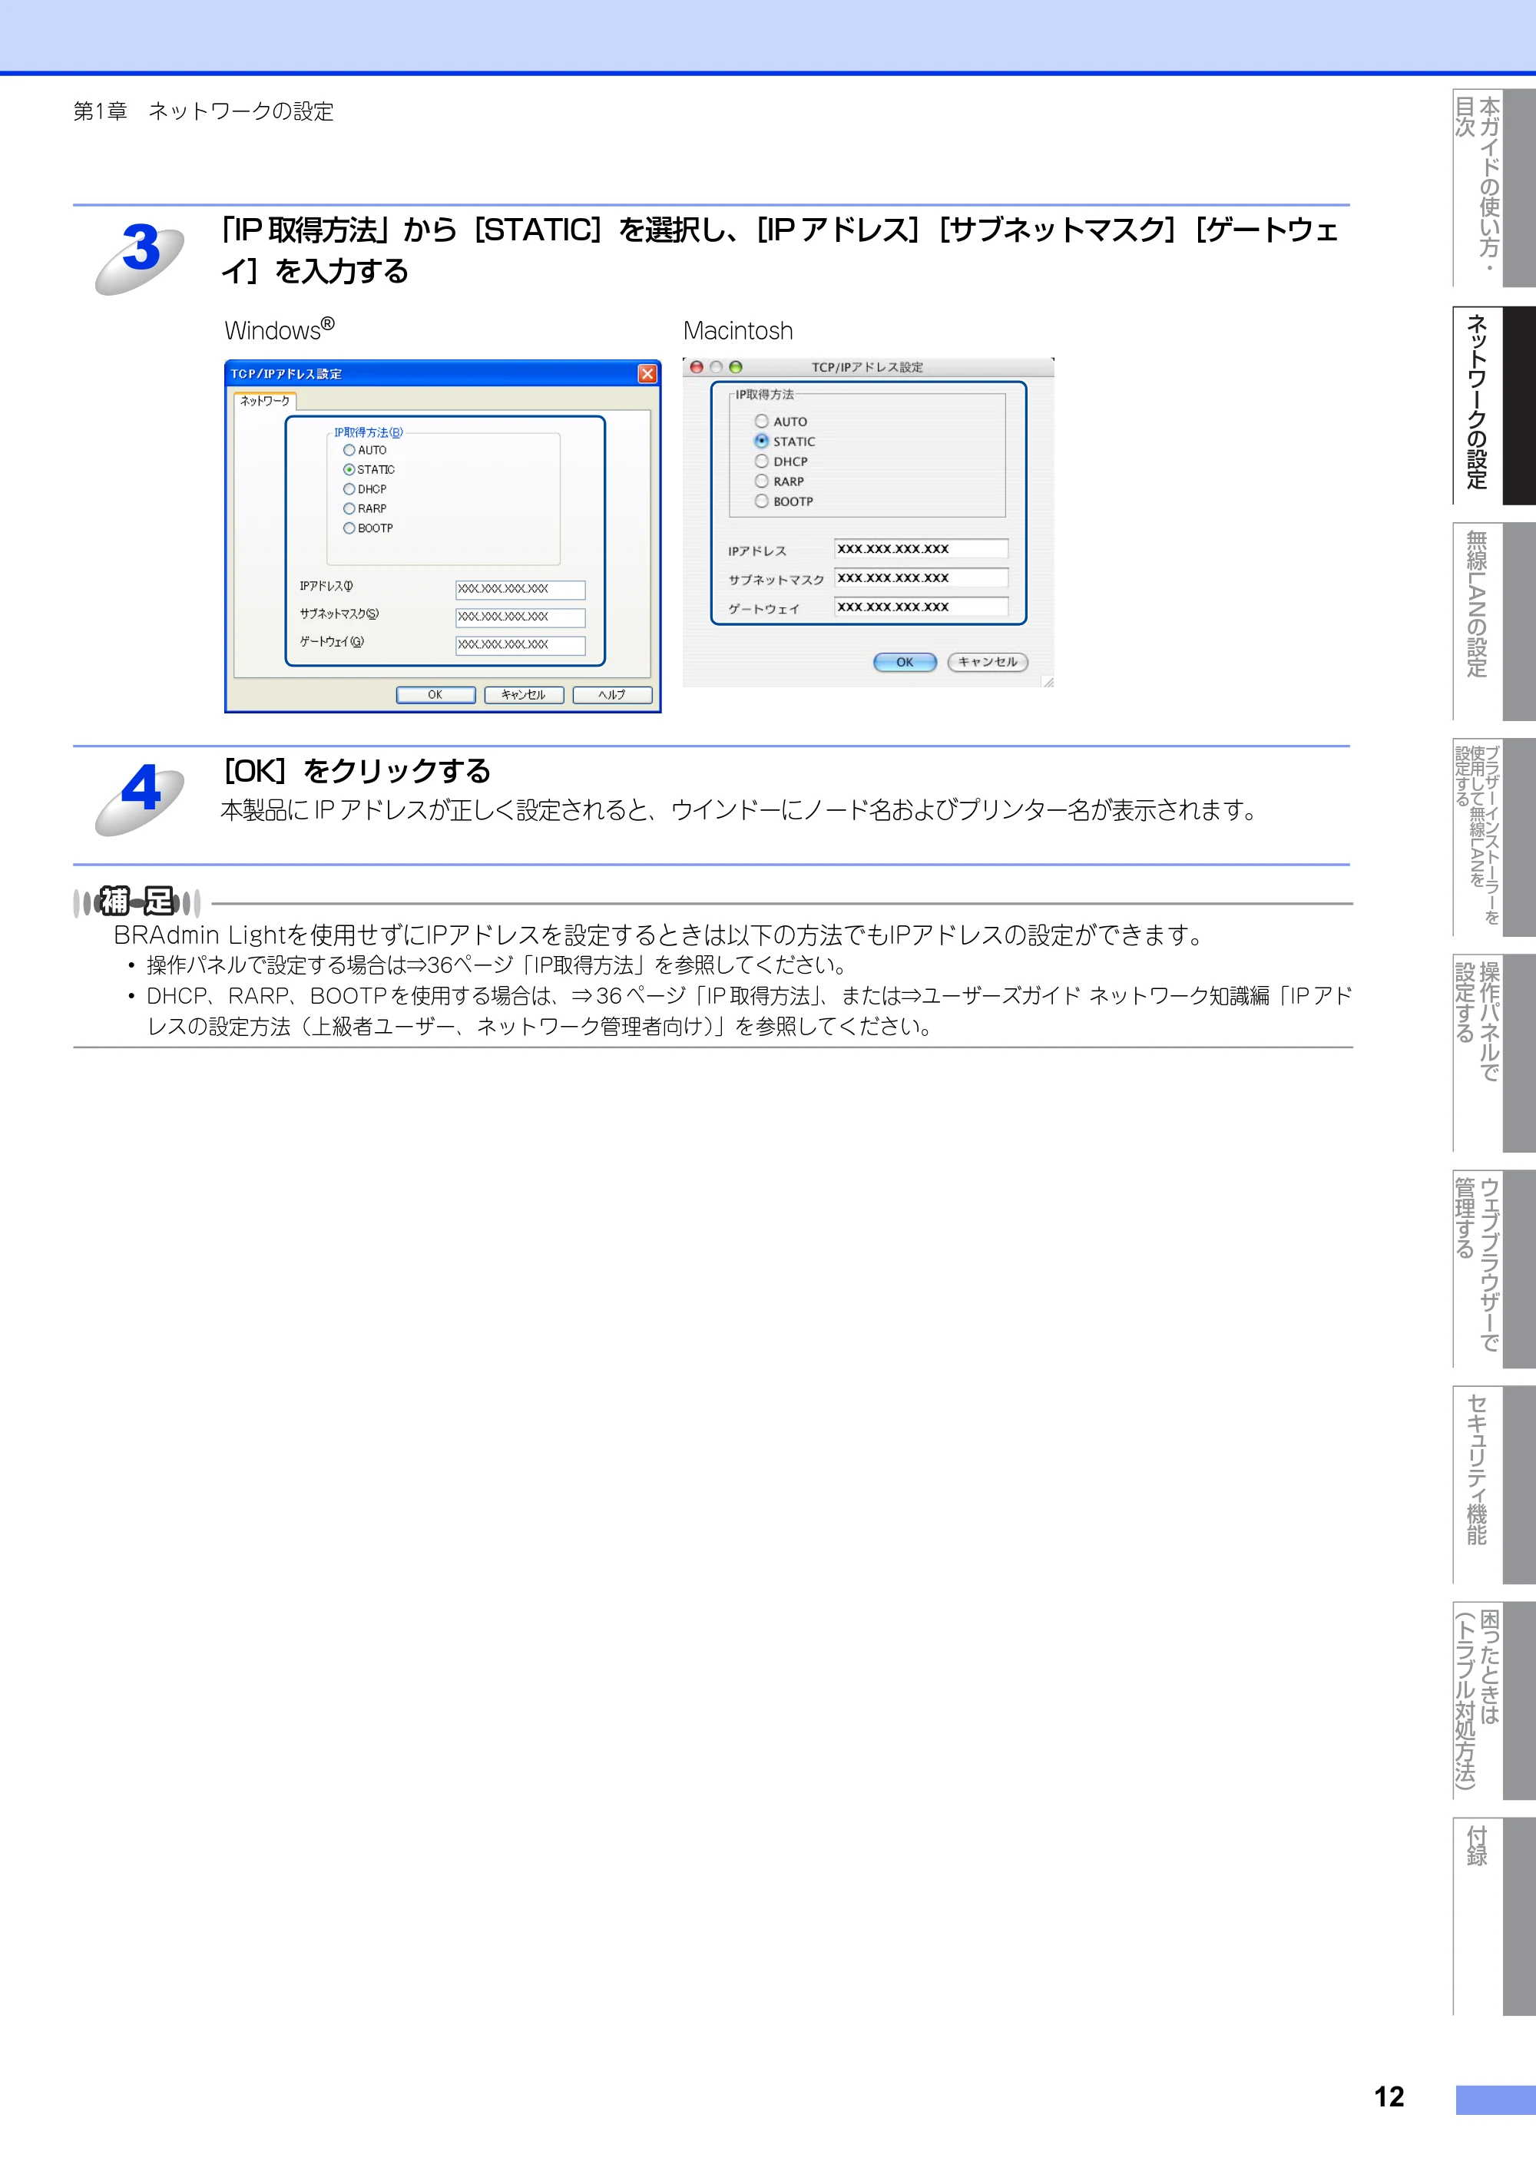The height and width of the screenshot is (2174, 1536).
Task: Open ウェブブラウザーで管理する side tab
Action: [1494, 1269]
